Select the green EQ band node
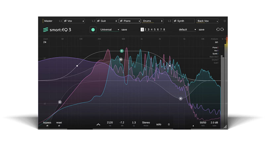 tap(122, 51)
